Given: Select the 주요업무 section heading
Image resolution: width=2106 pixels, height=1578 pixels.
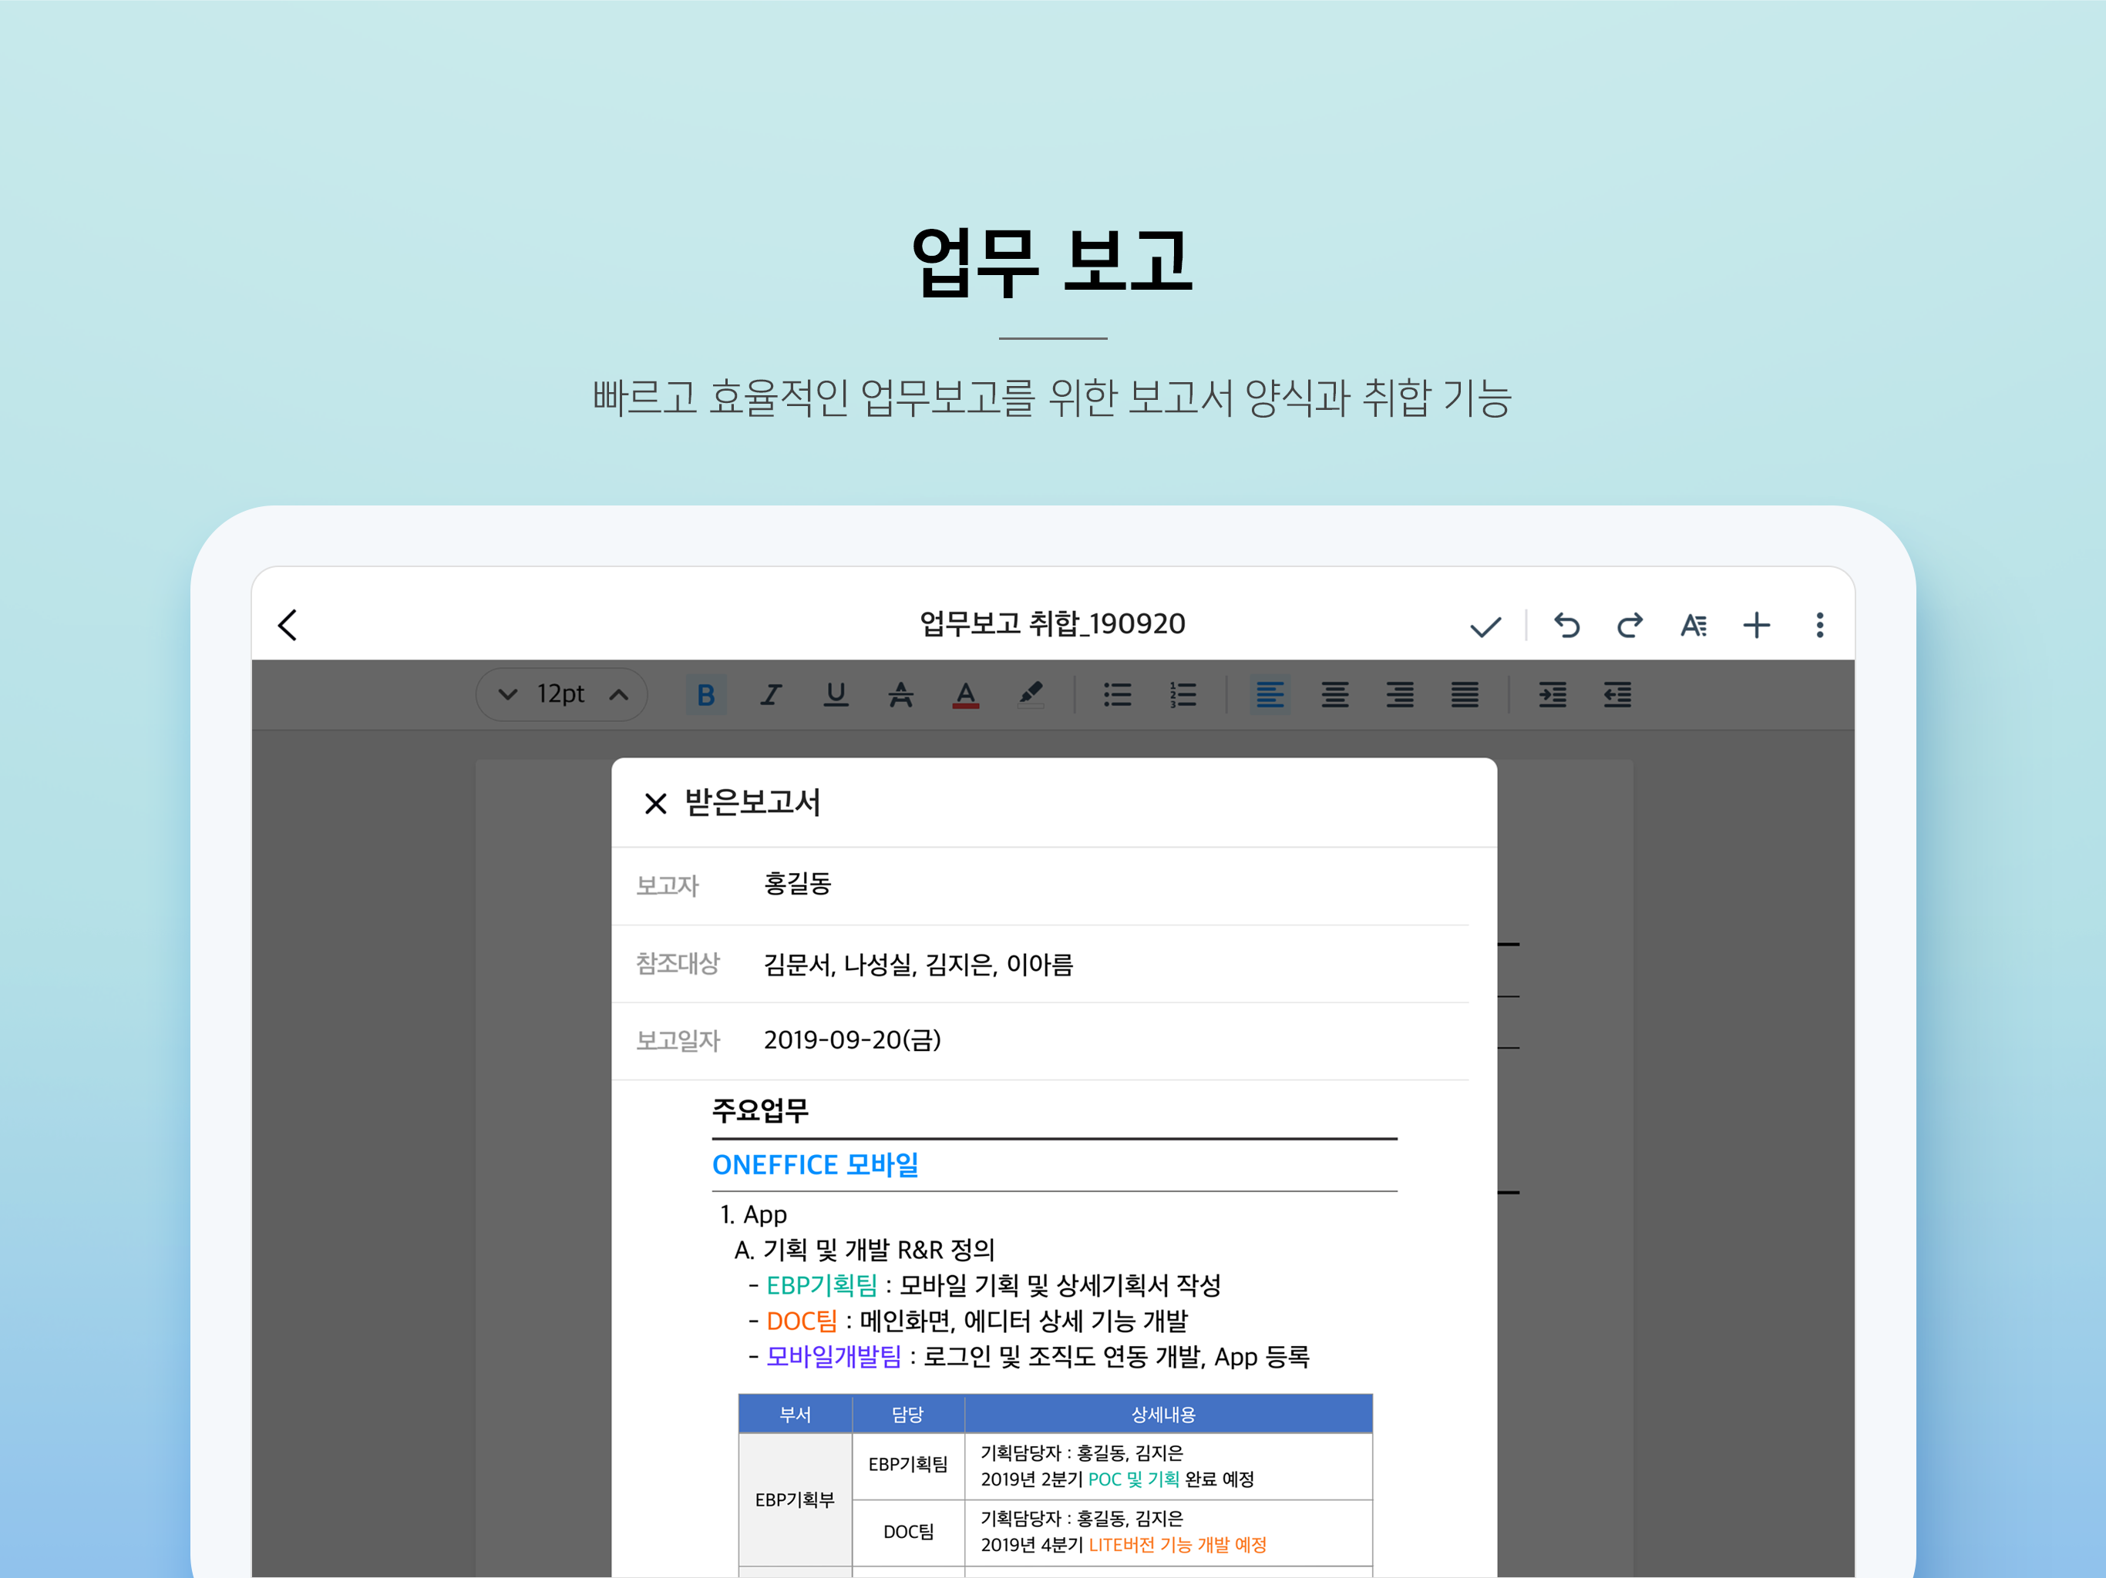Looking at the screenshot, I should point(760,1111).
